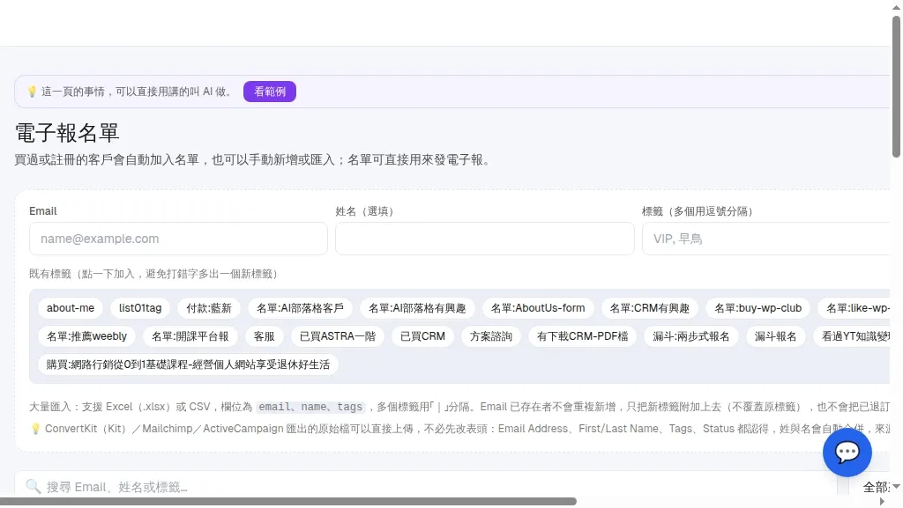Add the list01tag tag chip

140,308
